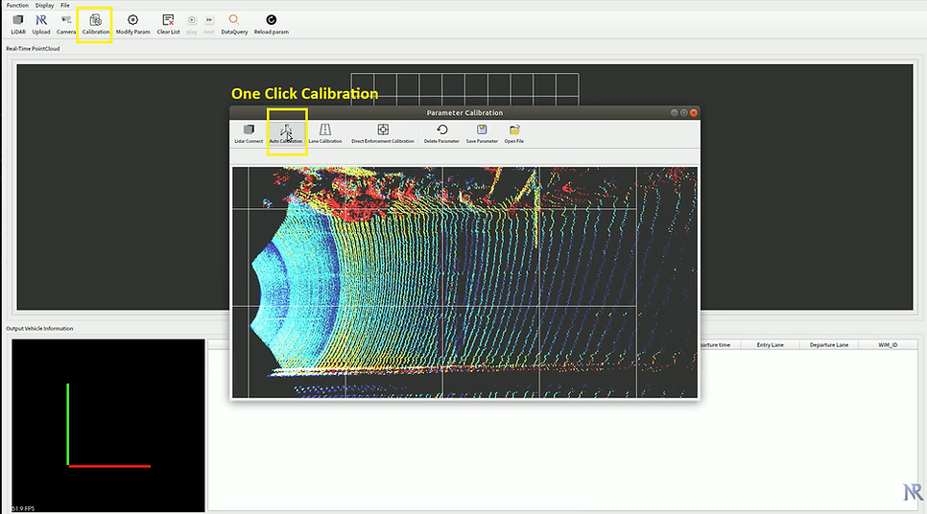Click the point cloud view in calibration dialog
This screenshot has height=514, width=927.
(464, 282)
